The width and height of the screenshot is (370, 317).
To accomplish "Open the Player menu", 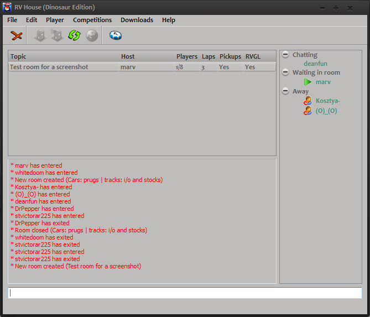I will (55, 20).
